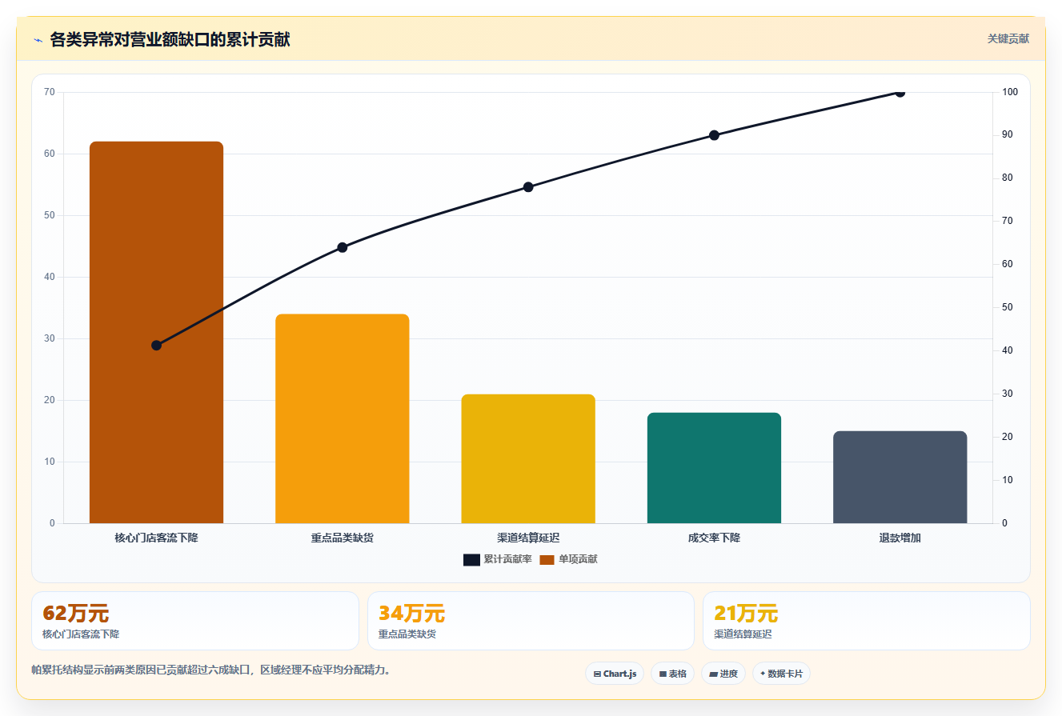
Task: Click the icon inside the 进度 chip
Action: tap(713, 674)
